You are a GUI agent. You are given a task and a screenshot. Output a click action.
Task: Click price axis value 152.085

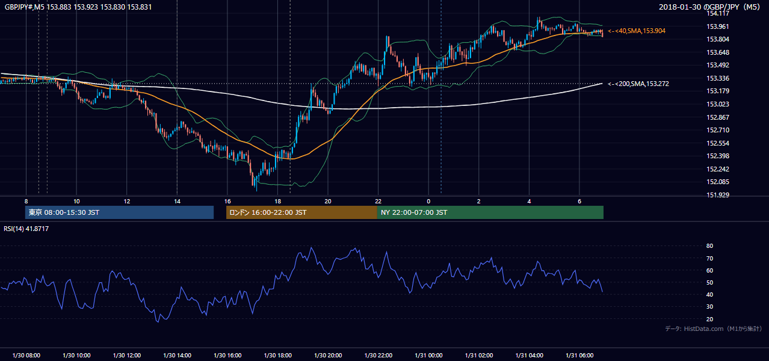point(717,182)
